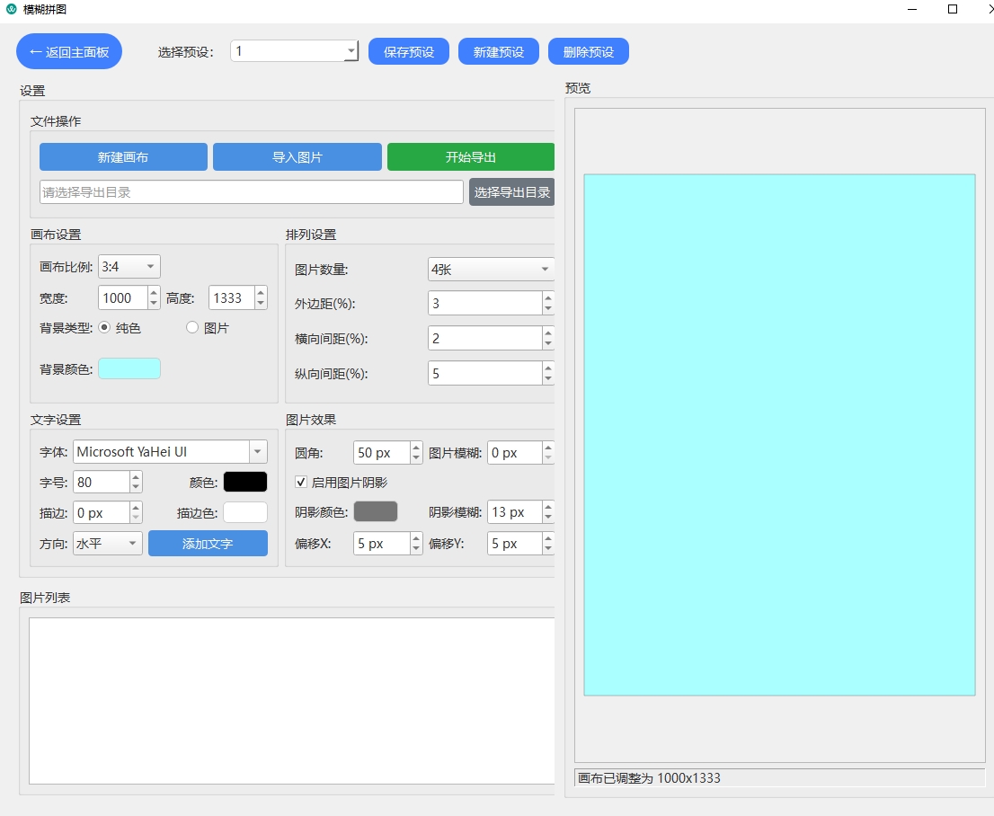
Task: Decrease canvas 高度 with down arrow
Action: [x=262, y=304]
